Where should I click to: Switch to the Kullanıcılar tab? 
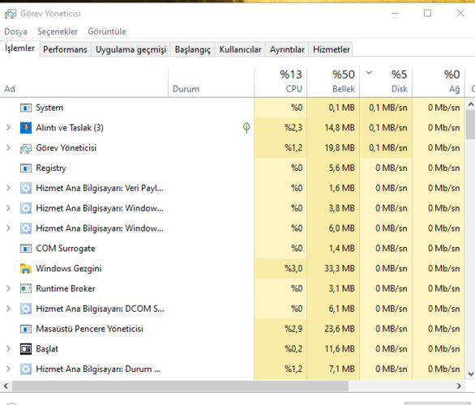click(240, 49)
